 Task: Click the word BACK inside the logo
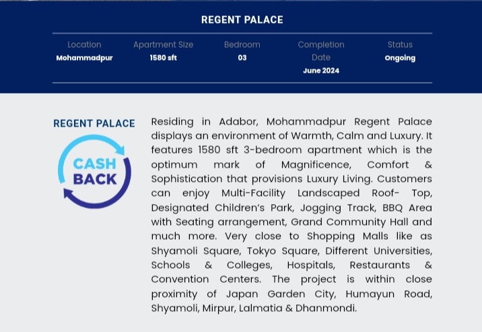tap(95, 179)
